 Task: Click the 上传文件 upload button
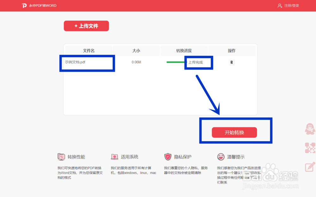[x=86, y=26]
